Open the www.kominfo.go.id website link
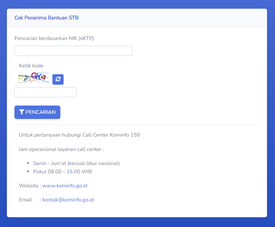This screenshot has height=227, width=275. click(x=65, y=186)
